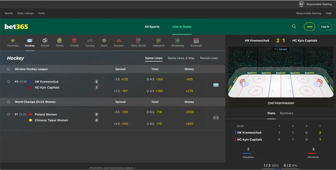Viewport: 336px width, 170px height.
Task: Bet Chinese Taipei Women moneyline +800
Action: (x=189, y=124)
